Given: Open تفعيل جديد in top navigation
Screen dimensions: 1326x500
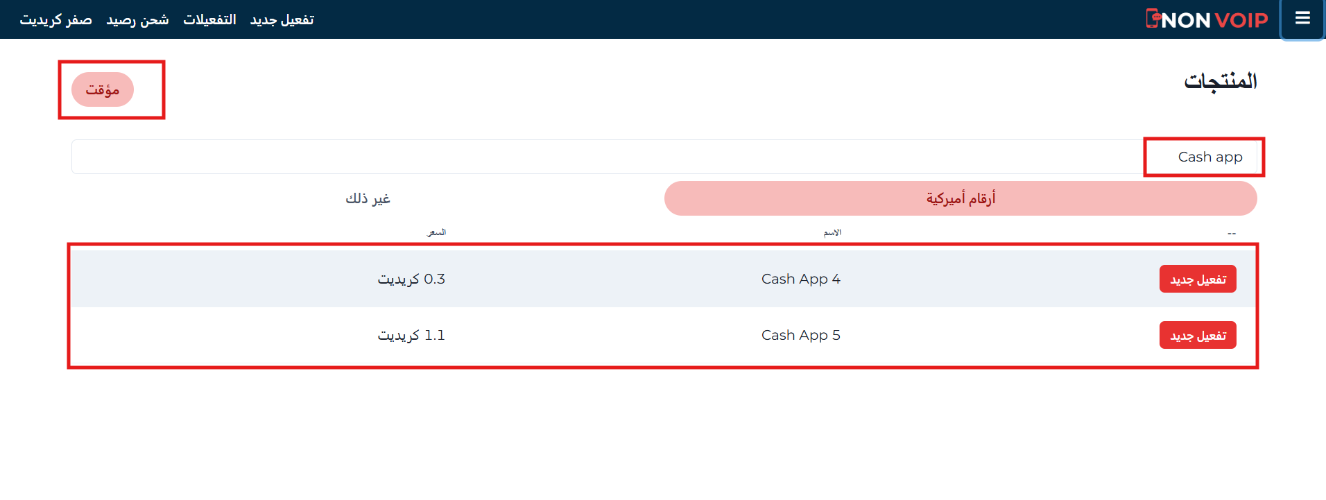Looking at the screenshot, I should pos(282,19).
